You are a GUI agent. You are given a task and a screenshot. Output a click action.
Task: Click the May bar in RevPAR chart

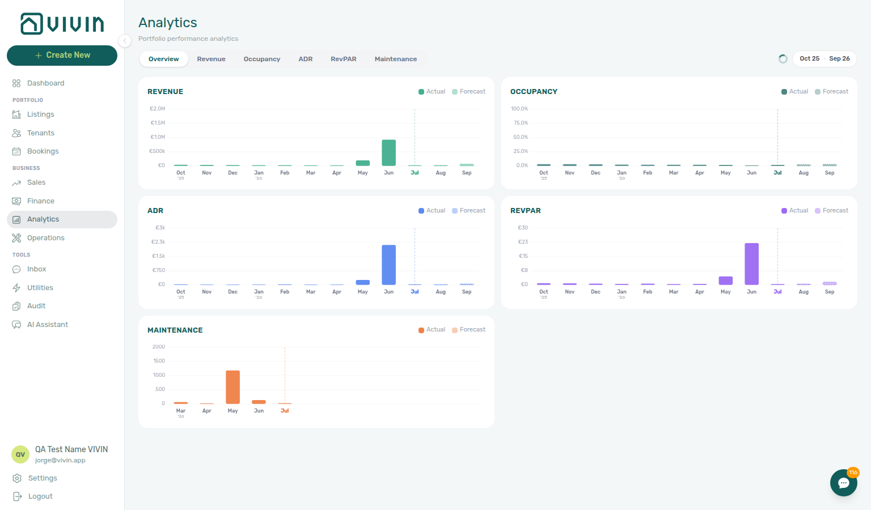coord(726,280)
